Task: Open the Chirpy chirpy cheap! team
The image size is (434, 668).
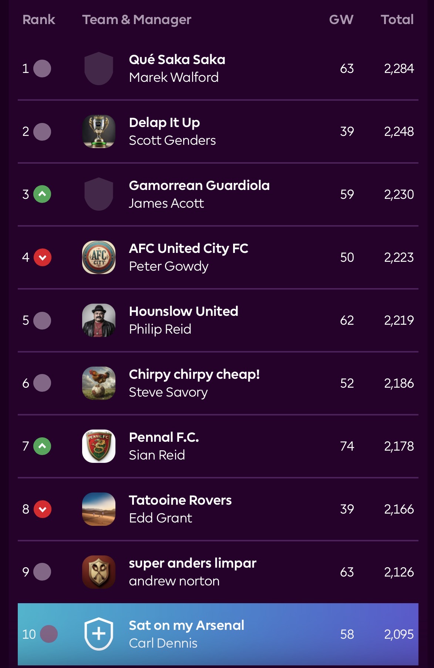Action: pyautogui.click(x=194, y=374)
